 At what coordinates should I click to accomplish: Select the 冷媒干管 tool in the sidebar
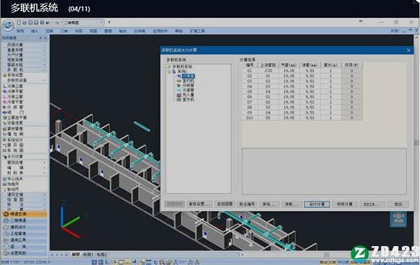pos(13,92)
